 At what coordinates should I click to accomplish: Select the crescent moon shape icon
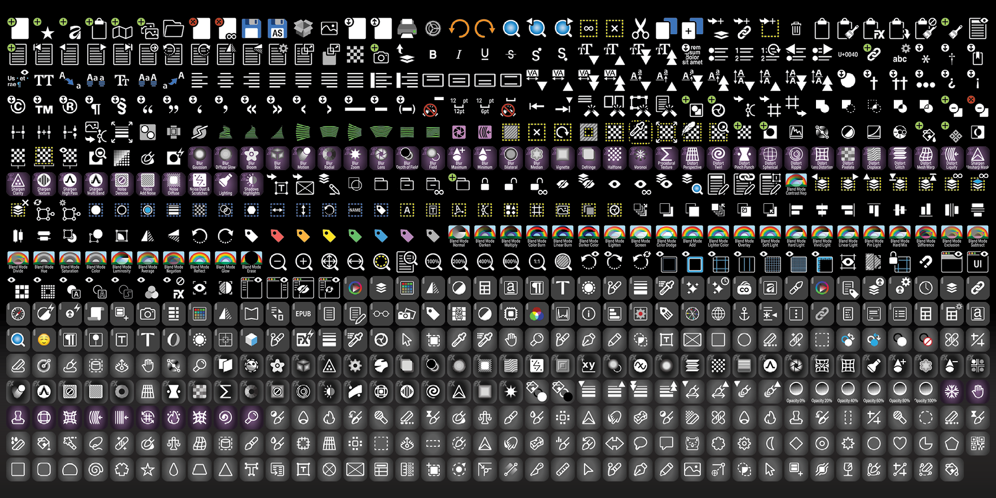[x=770, y=444]
